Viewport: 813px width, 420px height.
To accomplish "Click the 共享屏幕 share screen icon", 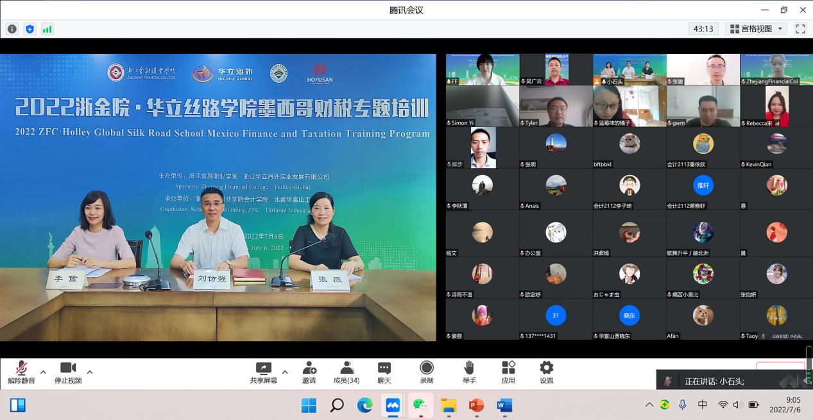I will tap(263, 372).
